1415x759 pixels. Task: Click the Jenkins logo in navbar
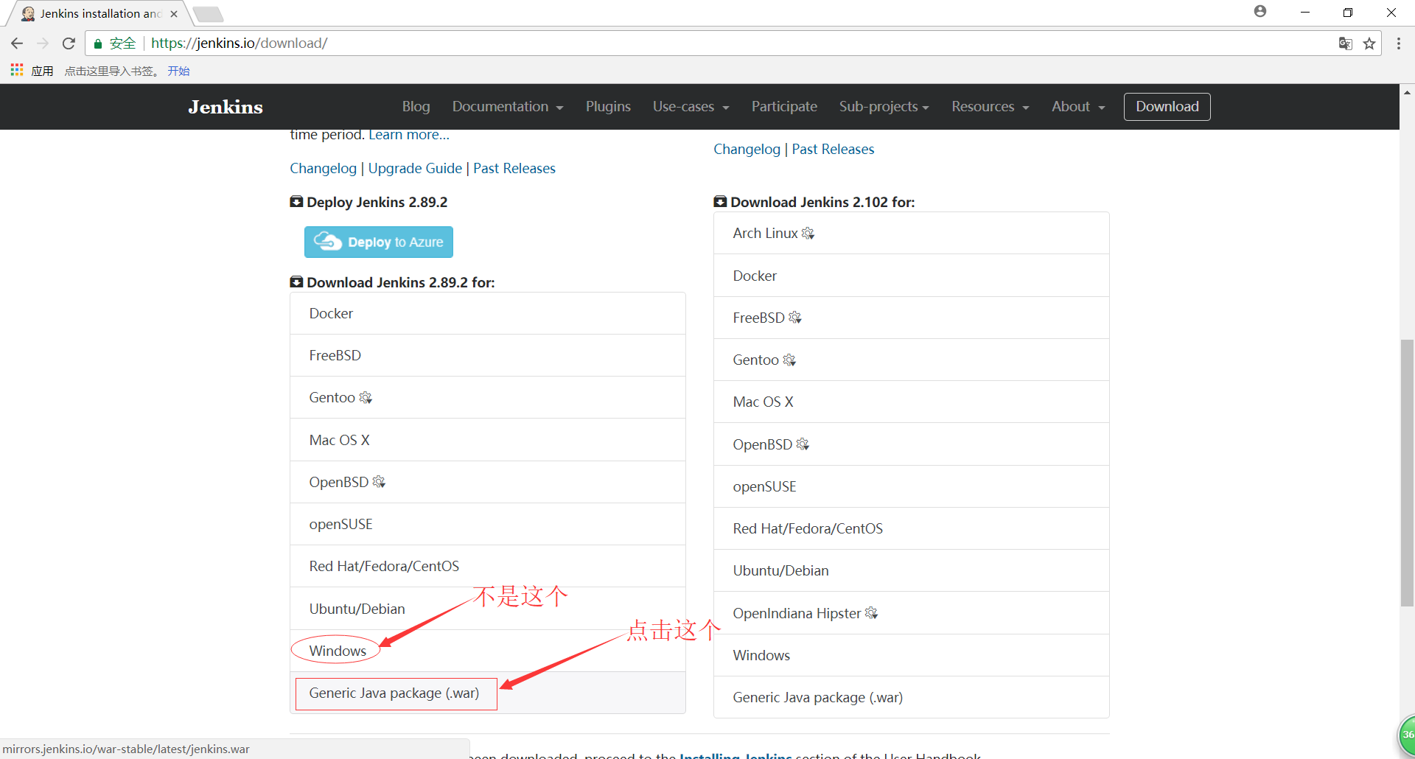(x=226, y=107)
